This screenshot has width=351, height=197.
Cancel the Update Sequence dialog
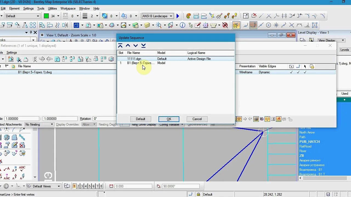pyautogui.click(x=197, y=119)
